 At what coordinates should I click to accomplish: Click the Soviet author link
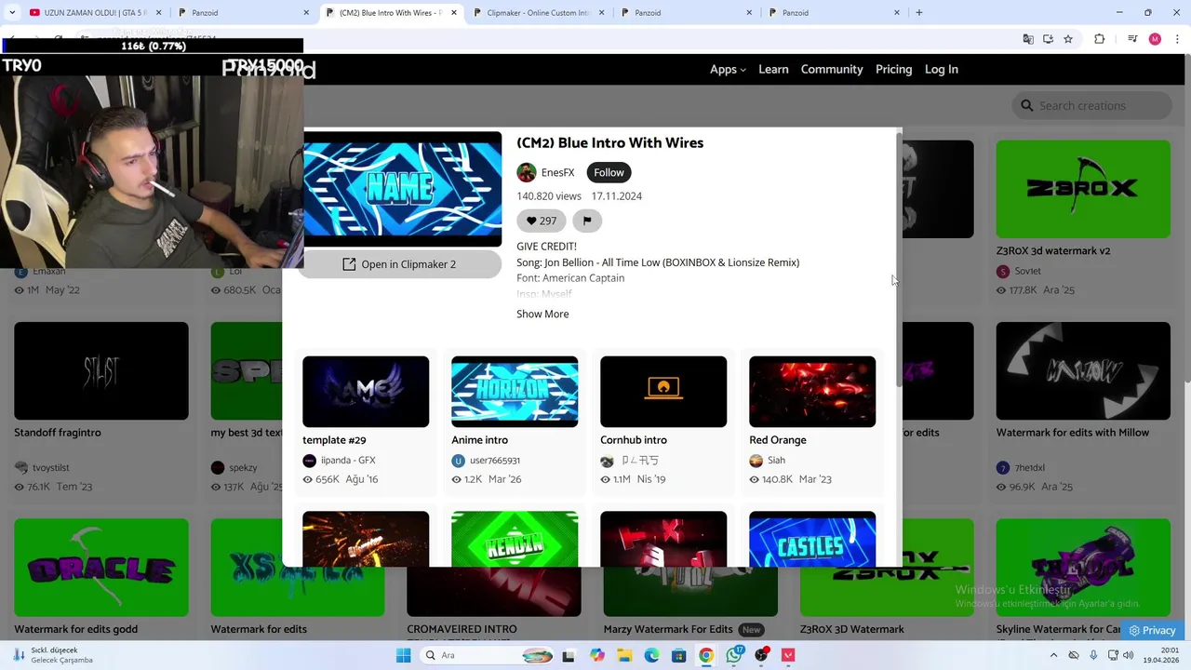1027,272
